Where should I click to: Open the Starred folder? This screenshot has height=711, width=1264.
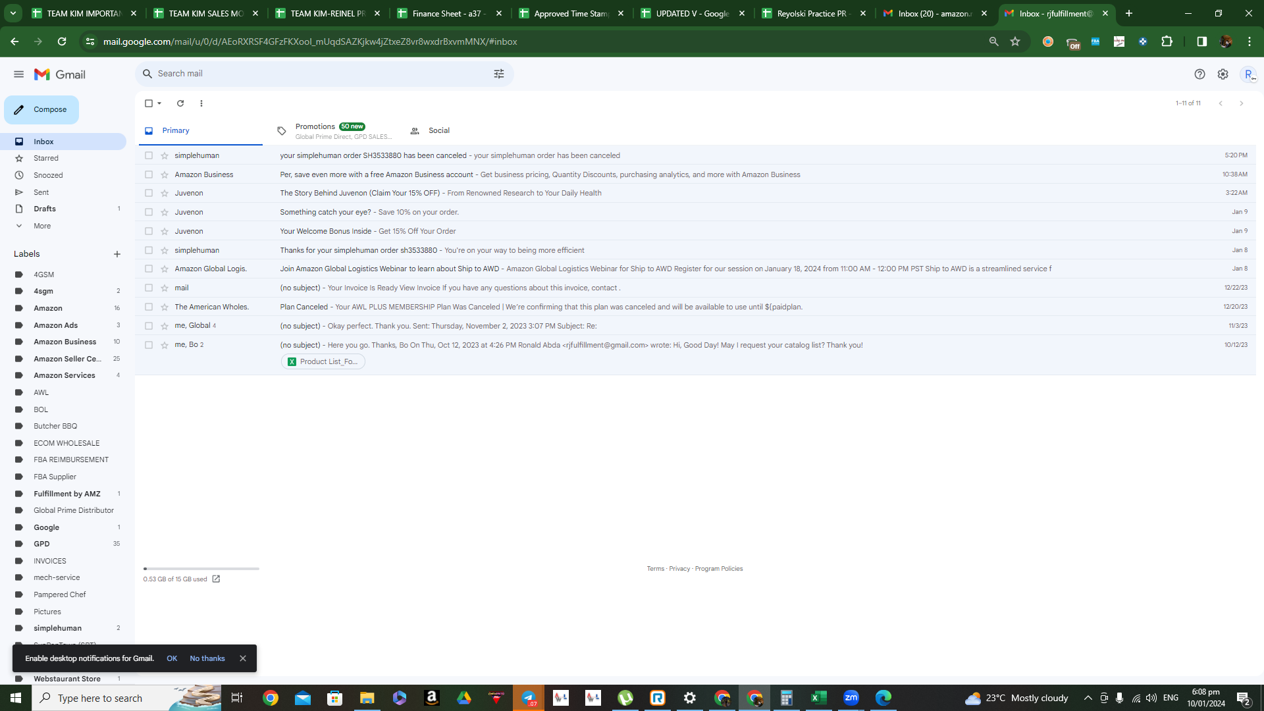[x=46, y=158]
